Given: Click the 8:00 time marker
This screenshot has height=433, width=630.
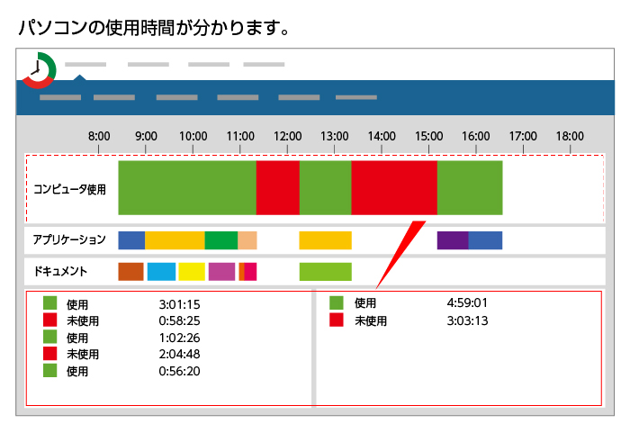Looking at the screenshot, I should pyautogui.click(x=99, y=136).
